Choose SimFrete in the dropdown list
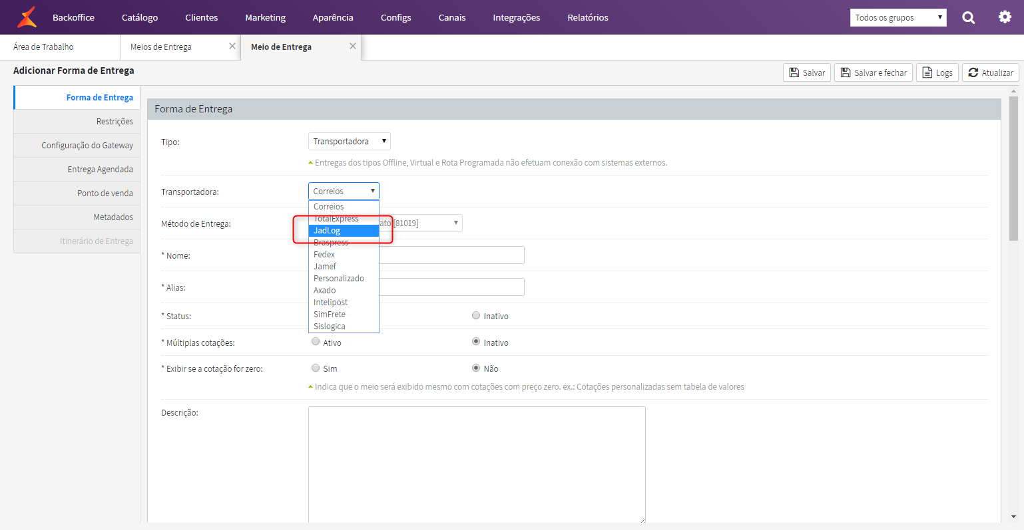This screenshot has height=530, width=1024. [344, 315]
